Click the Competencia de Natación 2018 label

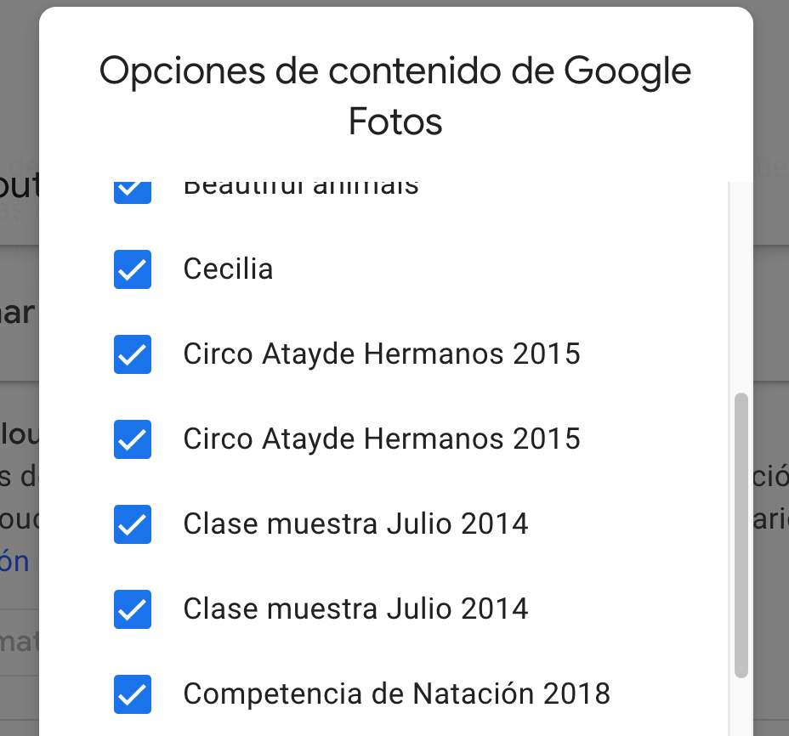pos(397,694)
